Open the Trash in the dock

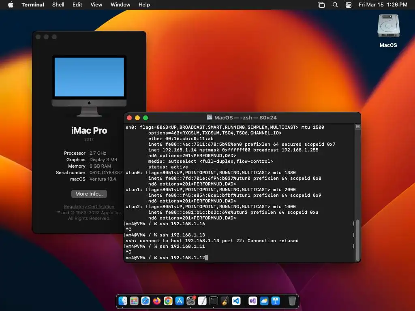tap(292, 301)
